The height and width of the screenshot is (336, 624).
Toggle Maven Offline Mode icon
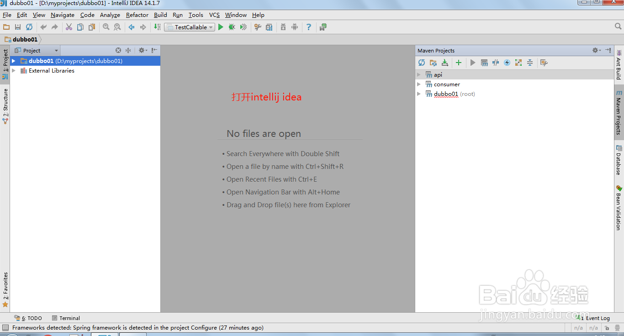pyautogui.click(x=496, y=63)
